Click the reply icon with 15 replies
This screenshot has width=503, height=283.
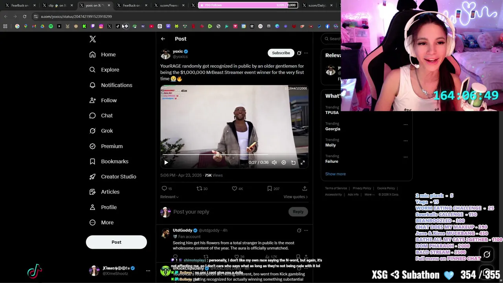point(167,189)
